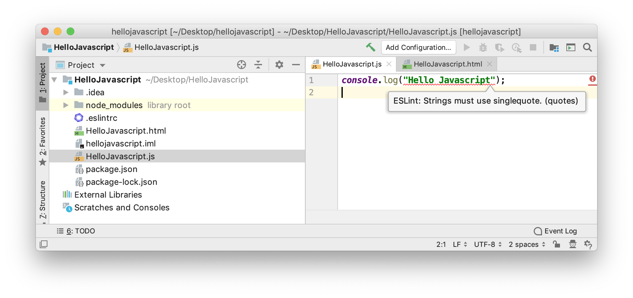Viewport: 633px width, 298px height.
Task: Open Project panel gear settings
Action: (x=279, y=65)
